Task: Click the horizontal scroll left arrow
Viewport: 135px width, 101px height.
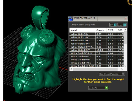Action: 71,69
